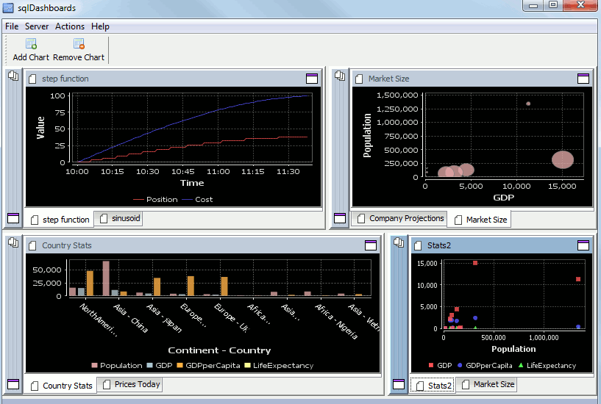Screen dimensions: 601x404
Task: Open the Actions menu
Action: (70, 26)
